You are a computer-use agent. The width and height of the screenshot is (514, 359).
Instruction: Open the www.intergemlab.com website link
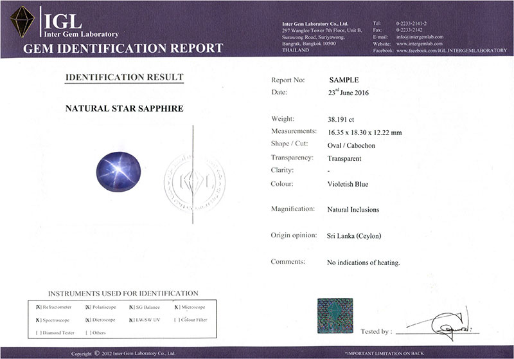click(x=420, y=44)
